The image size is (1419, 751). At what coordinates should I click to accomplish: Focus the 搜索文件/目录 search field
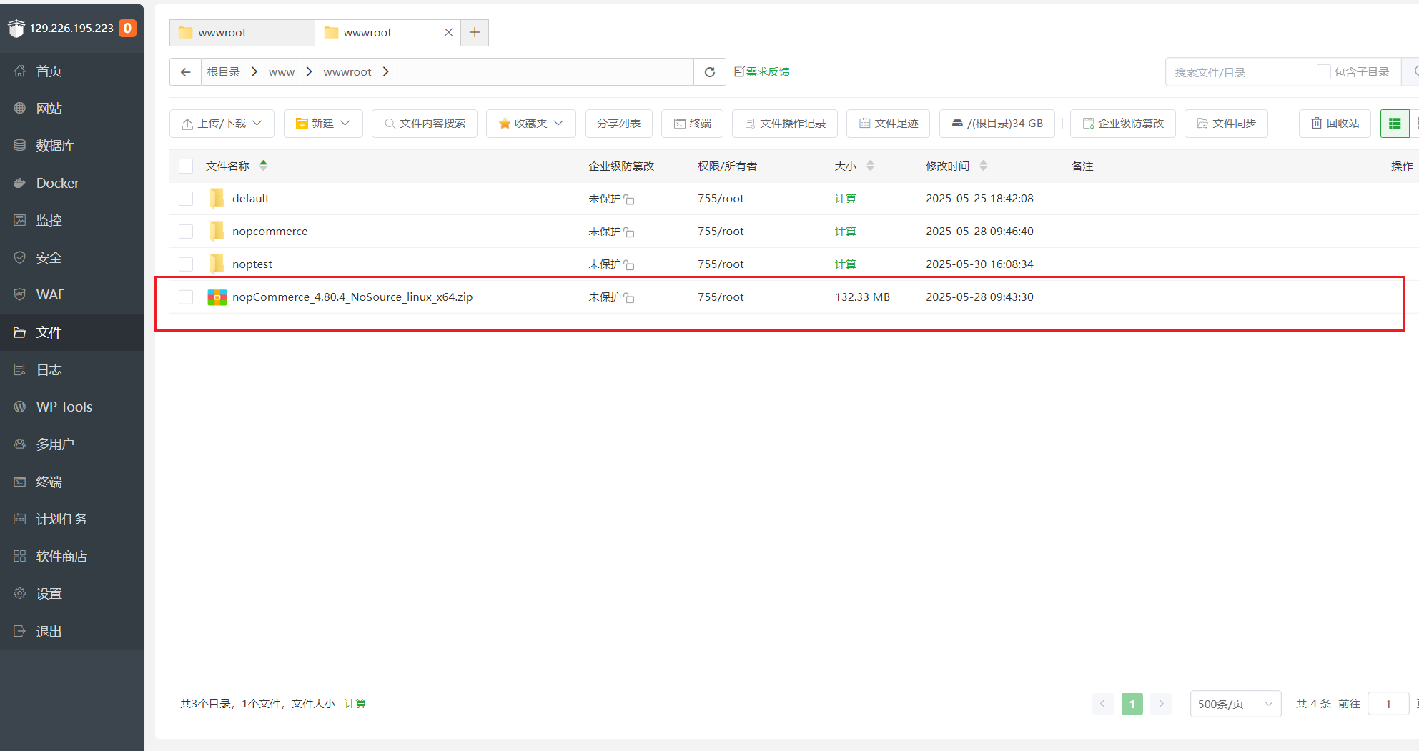click(x=1240, y=72)
